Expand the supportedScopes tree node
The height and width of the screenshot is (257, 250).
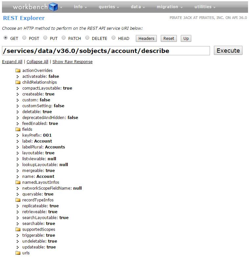(x=39, y=229)
